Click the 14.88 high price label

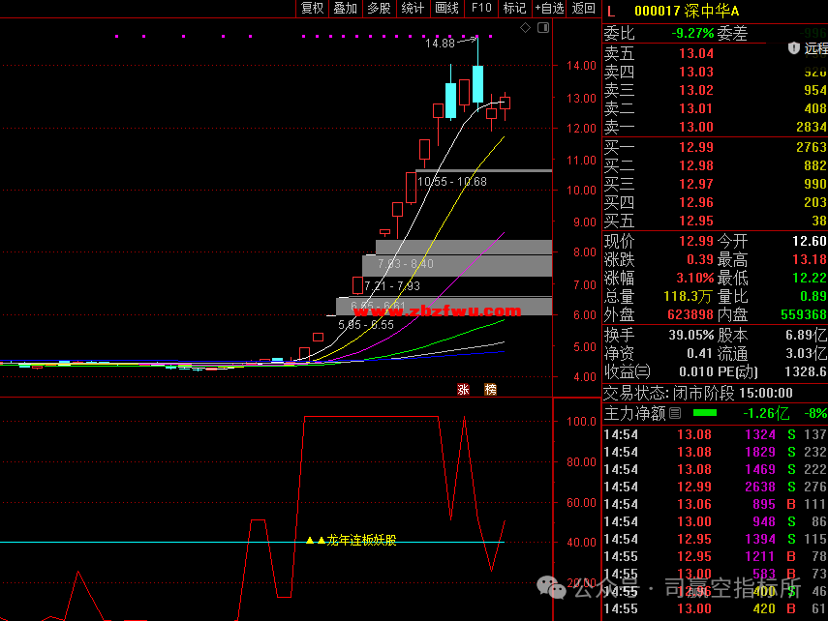440,44
